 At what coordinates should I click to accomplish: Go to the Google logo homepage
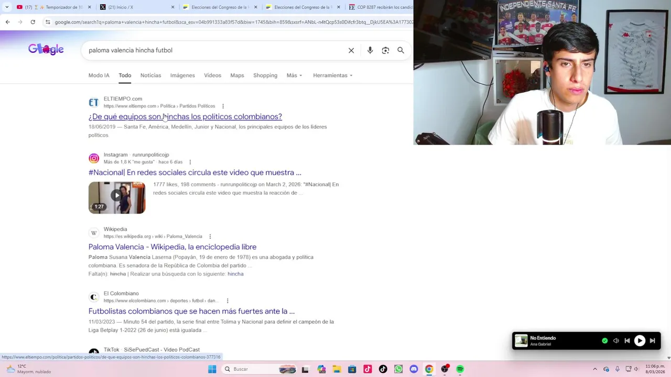[46, 49]
